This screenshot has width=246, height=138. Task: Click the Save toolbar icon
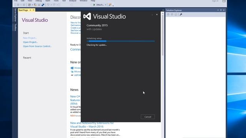point(39,5)
